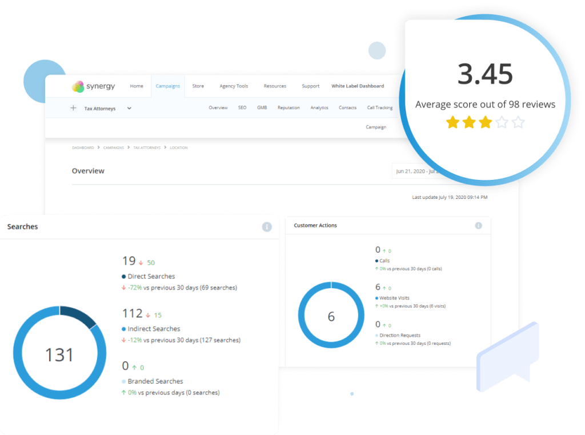Screen dimensions: 585x435
Task: Click the Branded Searches legend dot
Action: [123, 381]
